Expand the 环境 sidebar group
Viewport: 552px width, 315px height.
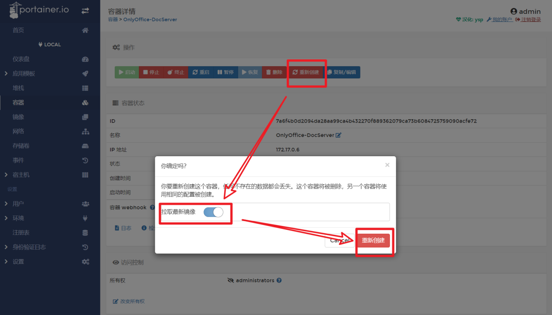pyautogui.click(x=6, y=218)
